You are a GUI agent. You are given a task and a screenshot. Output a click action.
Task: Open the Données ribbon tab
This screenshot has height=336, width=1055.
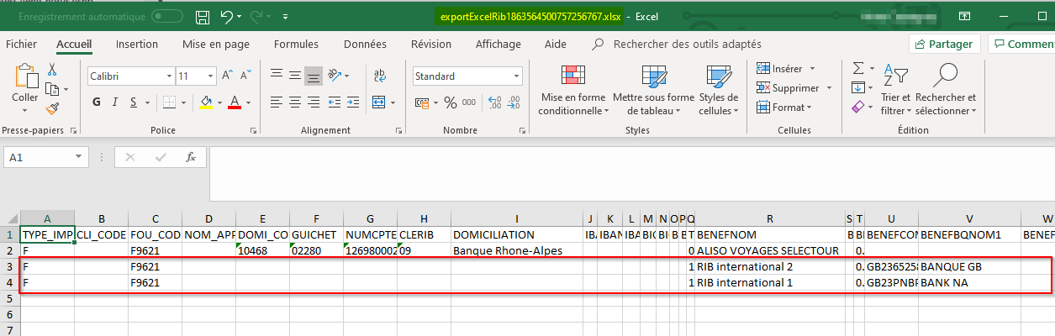pyautogui.click(x=365, y=45)
